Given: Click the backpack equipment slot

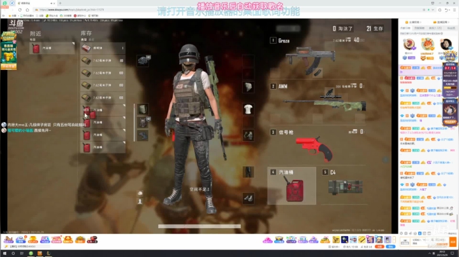Looking at the screenshot, I should (x=143, y=109).
